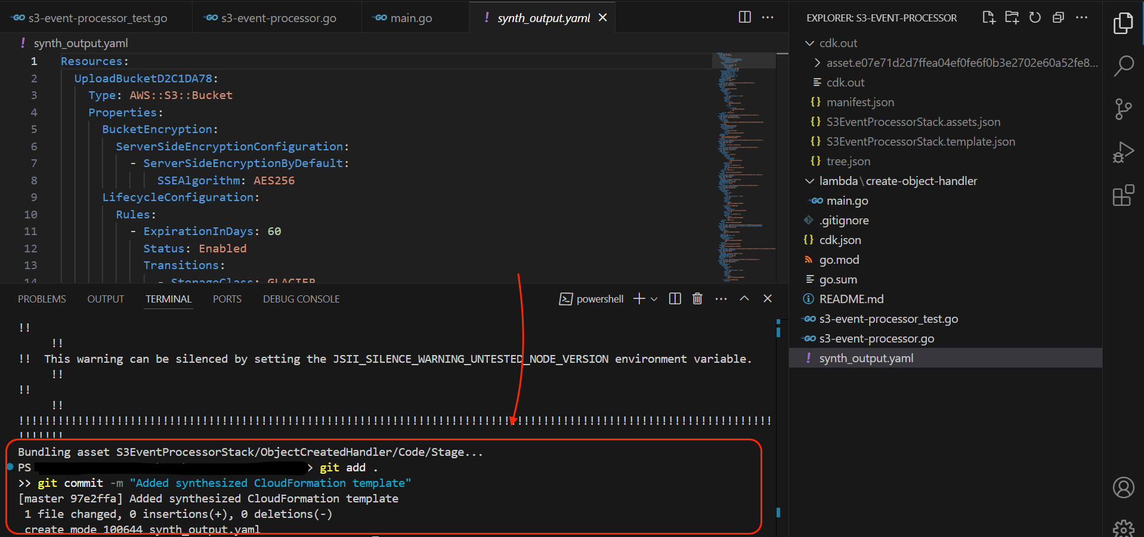
Task: Split the editor to the right
Action: [744, 17]
